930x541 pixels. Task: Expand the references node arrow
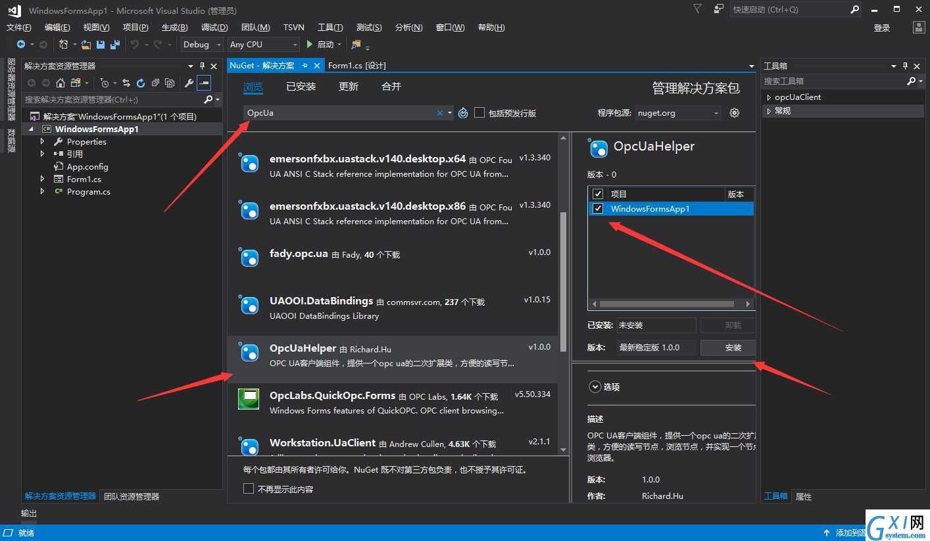tap(43, 154)
